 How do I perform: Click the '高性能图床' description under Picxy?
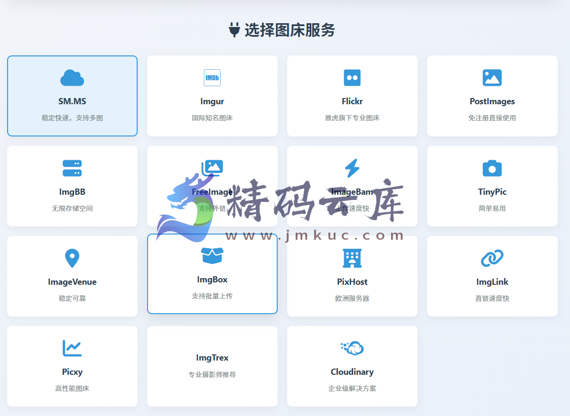click(72, 389)
